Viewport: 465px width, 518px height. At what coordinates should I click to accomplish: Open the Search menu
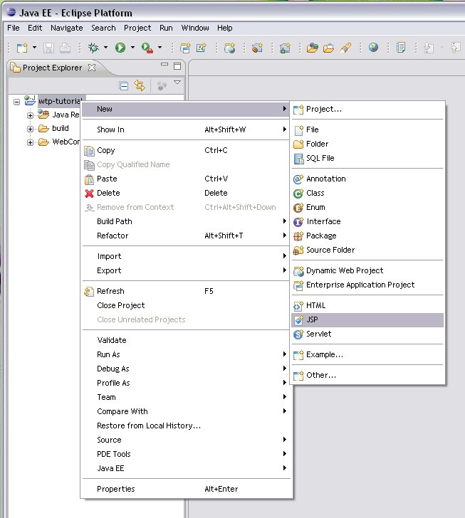pyautogui.click(x=103, y=28)
